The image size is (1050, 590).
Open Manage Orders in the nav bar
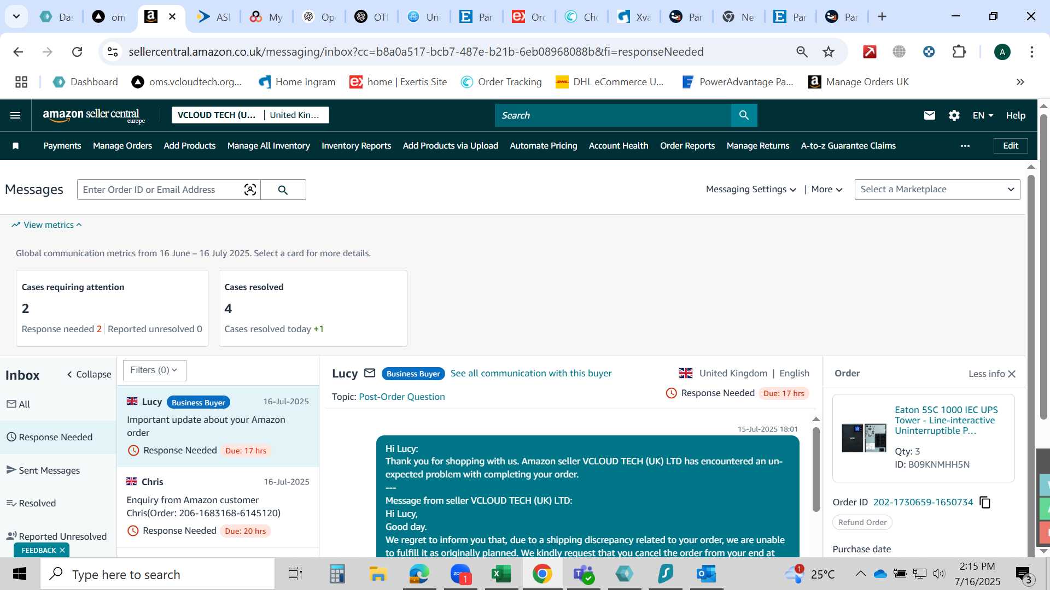click(122, 146)
